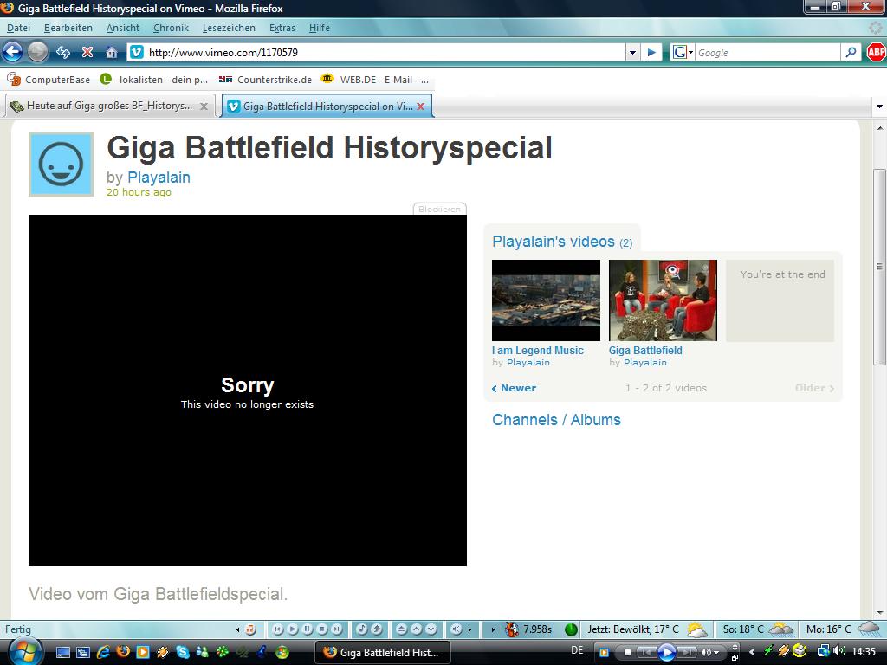This screenshot has width=887, height=665.
Task: Open the Extras menu
Action: pos(282,28)
